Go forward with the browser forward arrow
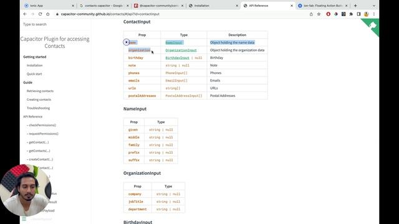This screenshot has width=399, height=224. click(x=32, y=14)
